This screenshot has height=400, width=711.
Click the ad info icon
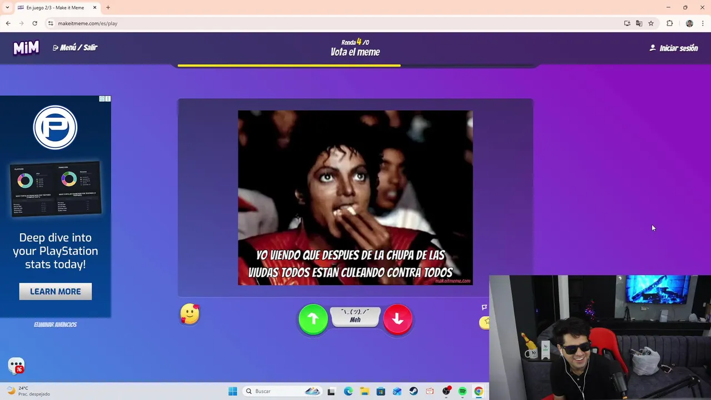coord(102,99)
